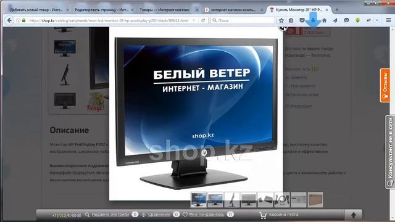This screenshot has height=222, width=395.
Task: Click 'Мне понравилось' link in bottom bar
Action: tap(207, 215)
